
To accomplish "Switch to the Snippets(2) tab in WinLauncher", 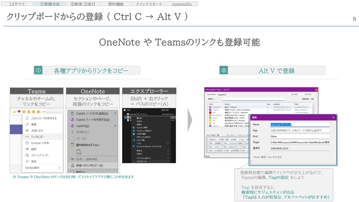I will tap(222, 94).
